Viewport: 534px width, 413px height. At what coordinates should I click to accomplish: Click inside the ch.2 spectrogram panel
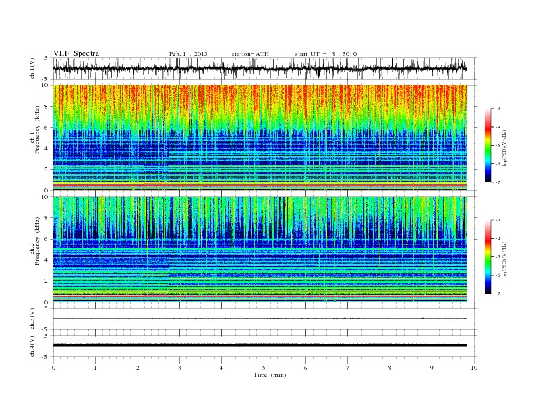click(x=260, y=250)
